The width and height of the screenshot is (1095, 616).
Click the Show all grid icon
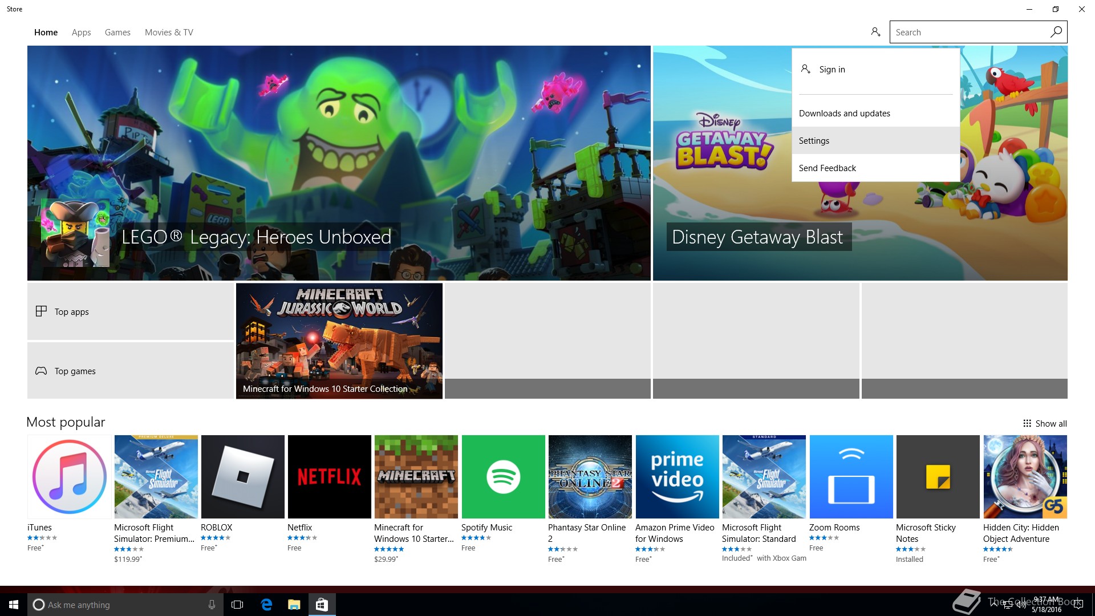[x=1027, y=423]
